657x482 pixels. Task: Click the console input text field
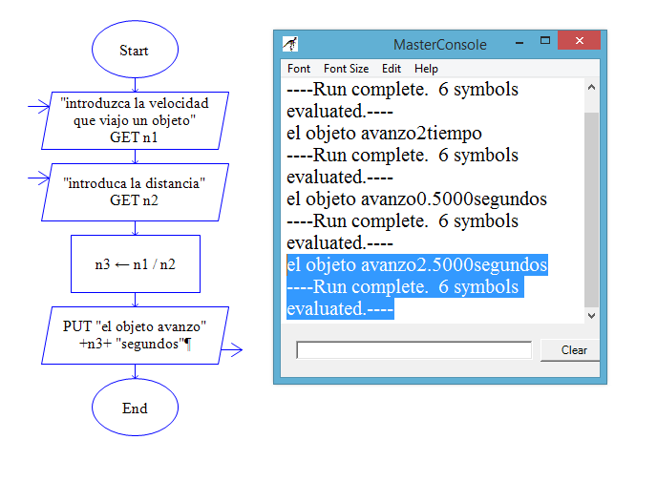click(x=414, y=349)
